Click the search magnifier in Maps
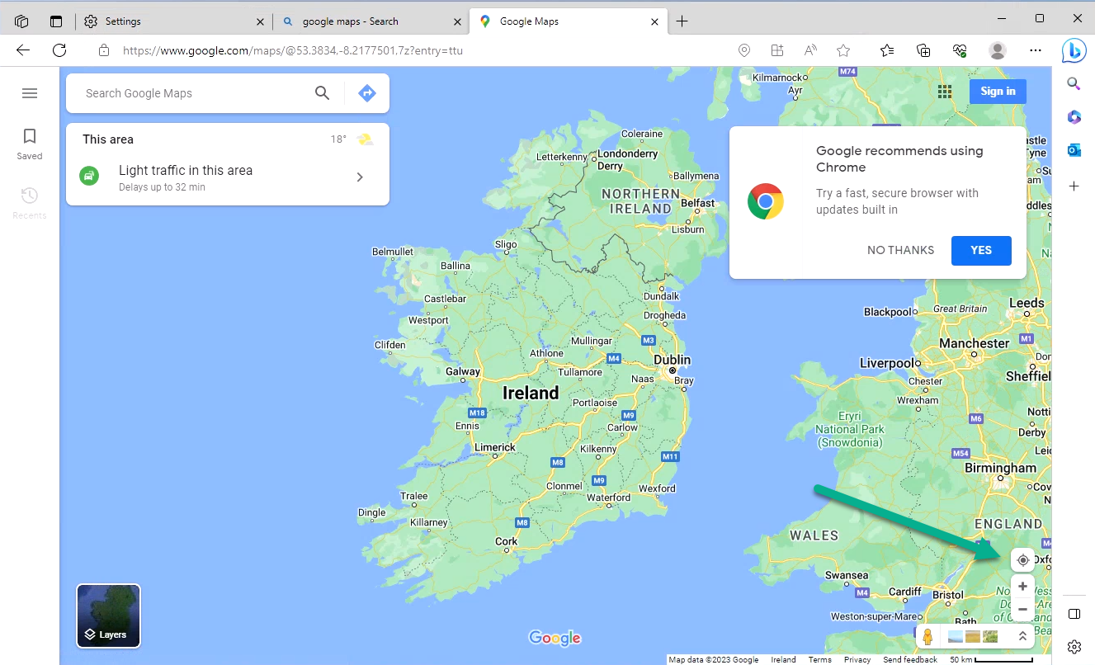1095x665 pixels. point(323,93)
